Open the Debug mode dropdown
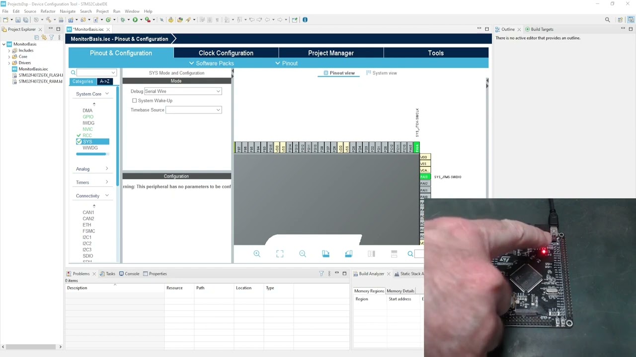Viewport: 636px width, 357px height. 182,91
